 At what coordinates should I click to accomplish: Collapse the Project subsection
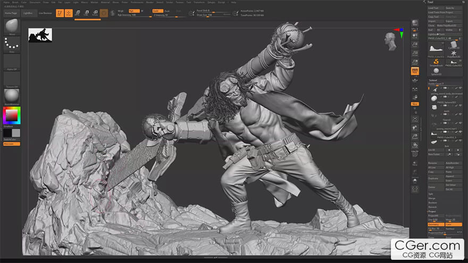coord(432,211)
